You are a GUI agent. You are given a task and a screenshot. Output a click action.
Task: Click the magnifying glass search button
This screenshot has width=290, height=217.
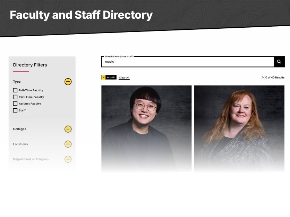tap(279, 62)
